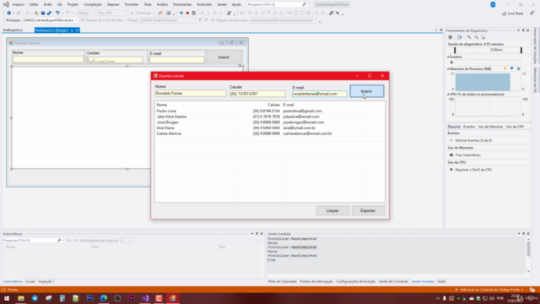
Task: Click the Exportar button
Action: pos(368,210)
